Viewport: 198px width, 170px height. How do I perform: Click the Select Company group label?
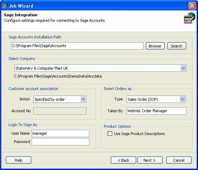(x=22, y=59)
